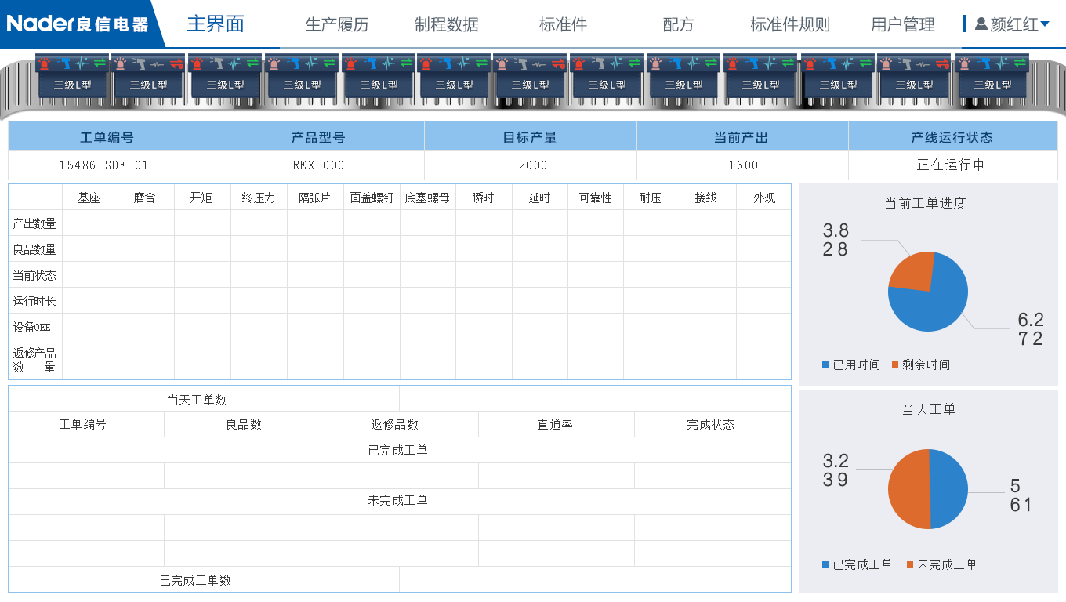Click the heartbeat icon on the tenth station
The image size is (1066, 602).
[770, 62]
